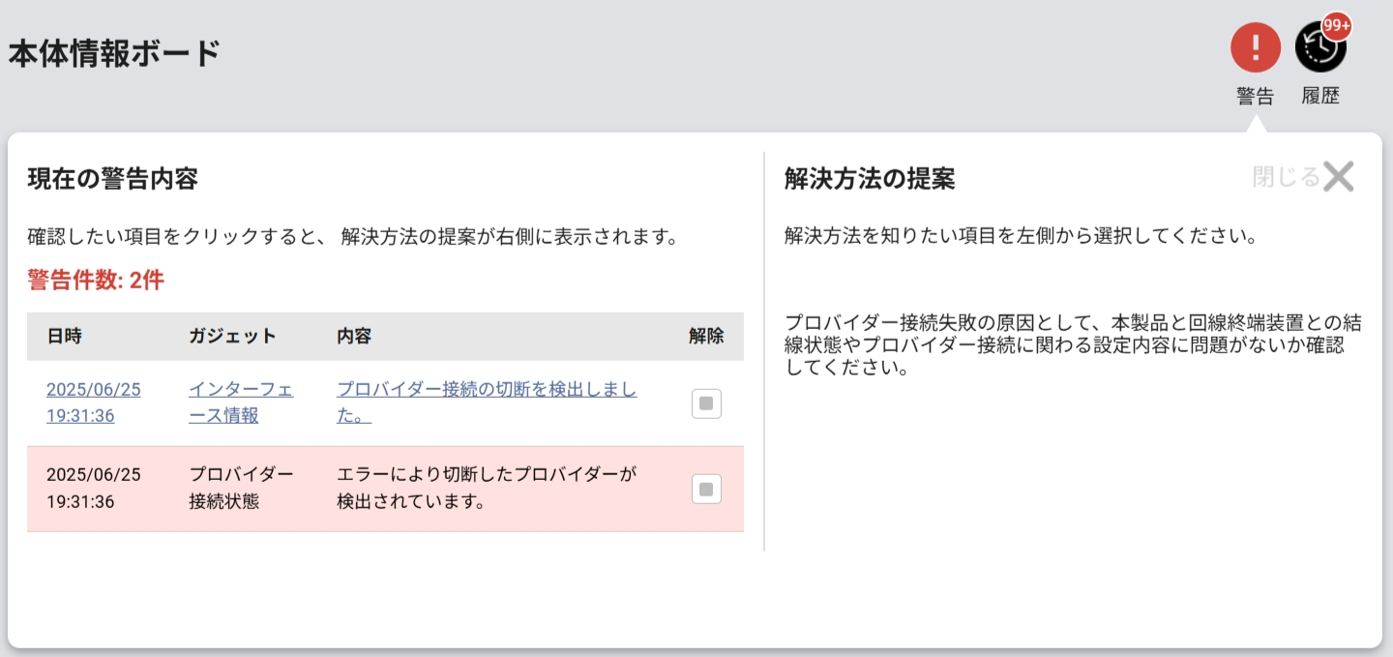Select the エラーにより切断したプロバイダー warning message
This screenshot has height=657, width=1393.
pos(487,488)
